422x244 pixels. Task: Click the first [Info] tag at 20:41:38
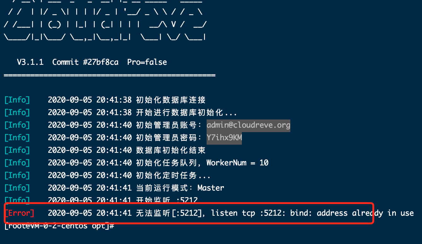coord(17,100)
